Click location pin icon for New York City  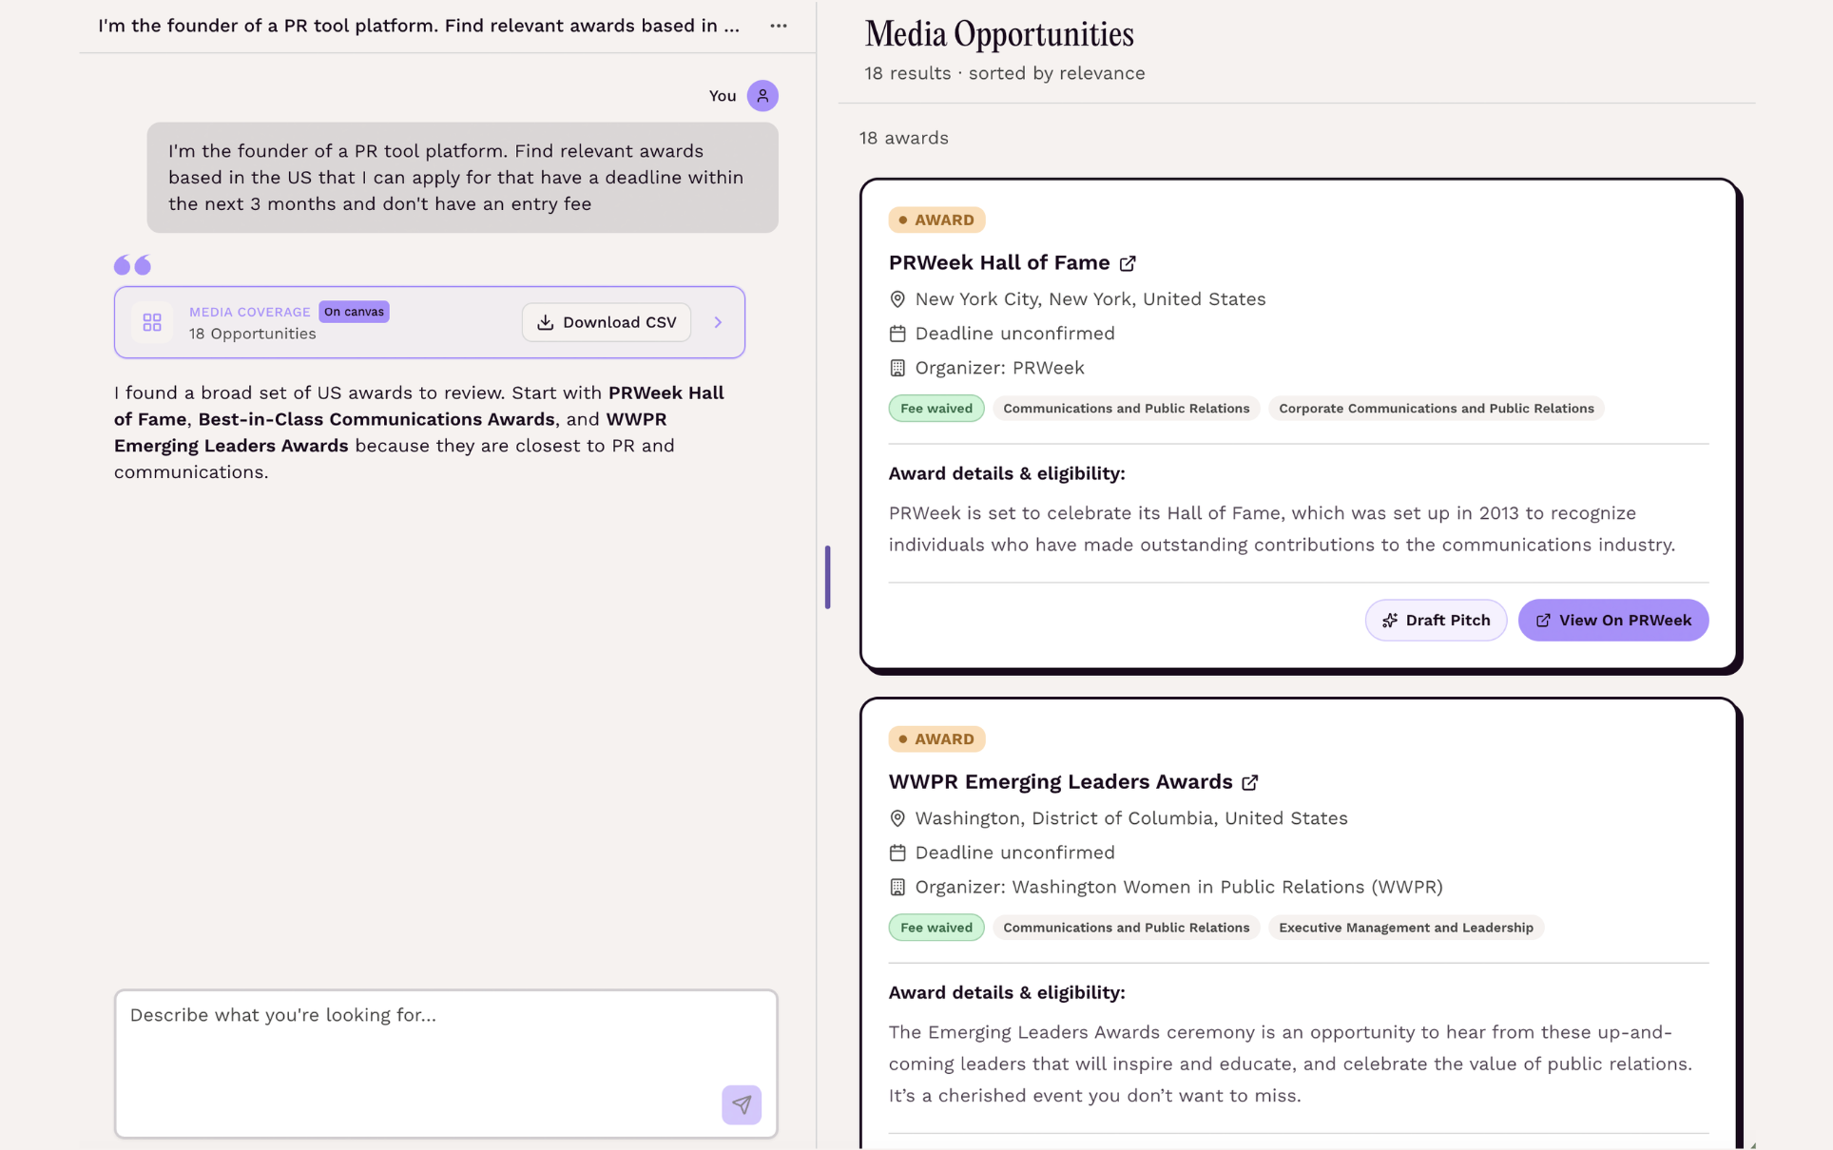pos(897,299)
